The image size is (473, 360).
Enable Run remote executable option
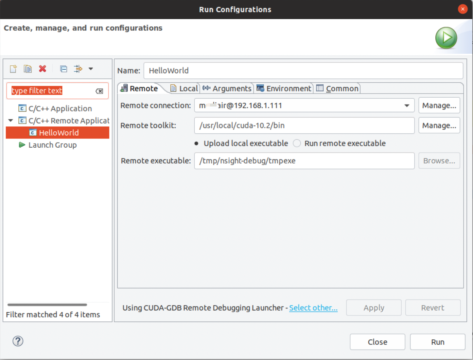(x=297, y=143)
